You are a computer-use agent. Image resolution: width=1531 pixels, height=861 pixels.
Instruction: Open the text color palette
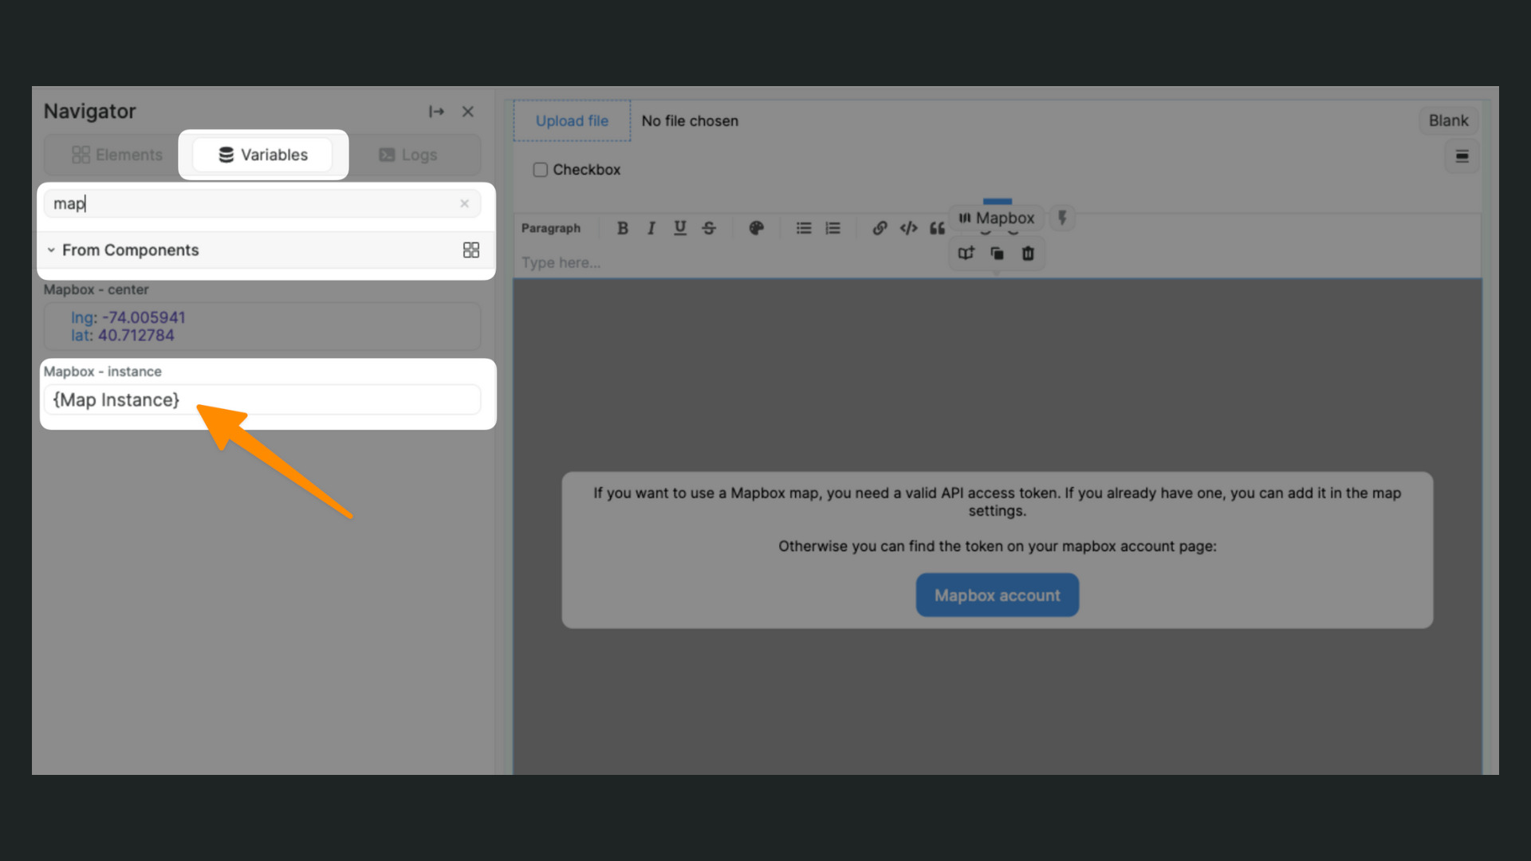[756, 228]
